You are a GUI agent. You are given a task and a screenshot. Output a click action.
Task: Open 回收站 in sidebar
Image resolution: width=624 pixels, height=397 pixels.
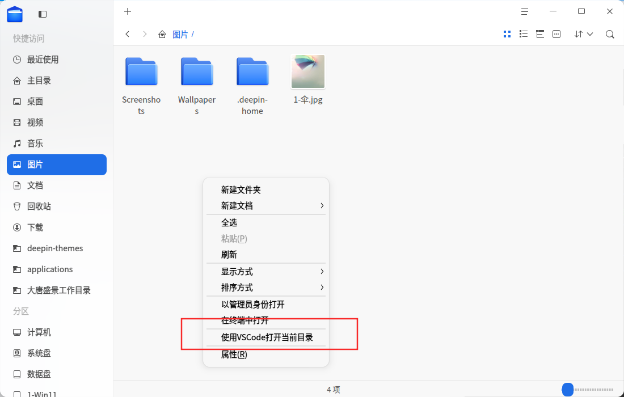point(57,206)
